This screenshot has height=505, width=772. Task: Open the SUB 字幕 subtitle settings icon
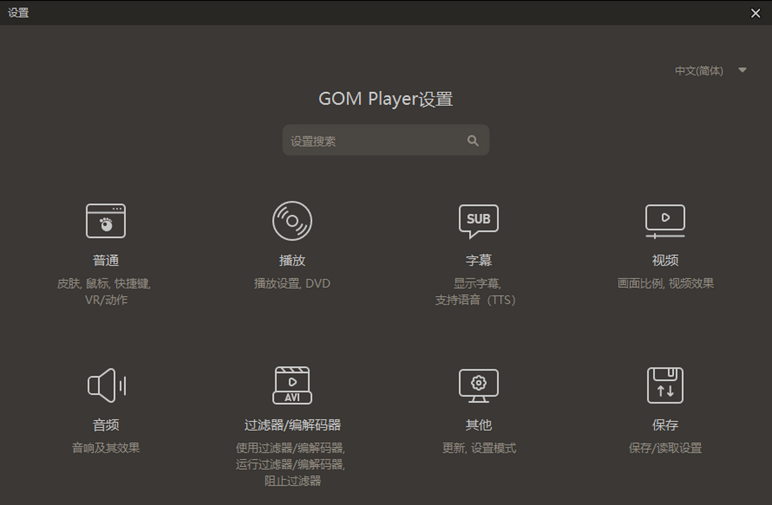478,220
